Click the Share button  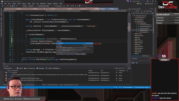click(140, 4)
